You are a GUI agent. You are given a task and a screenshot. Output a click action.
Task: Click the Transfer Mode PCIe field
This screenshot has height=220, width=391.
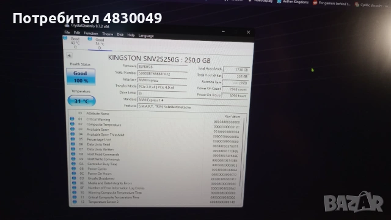[163, 87]
